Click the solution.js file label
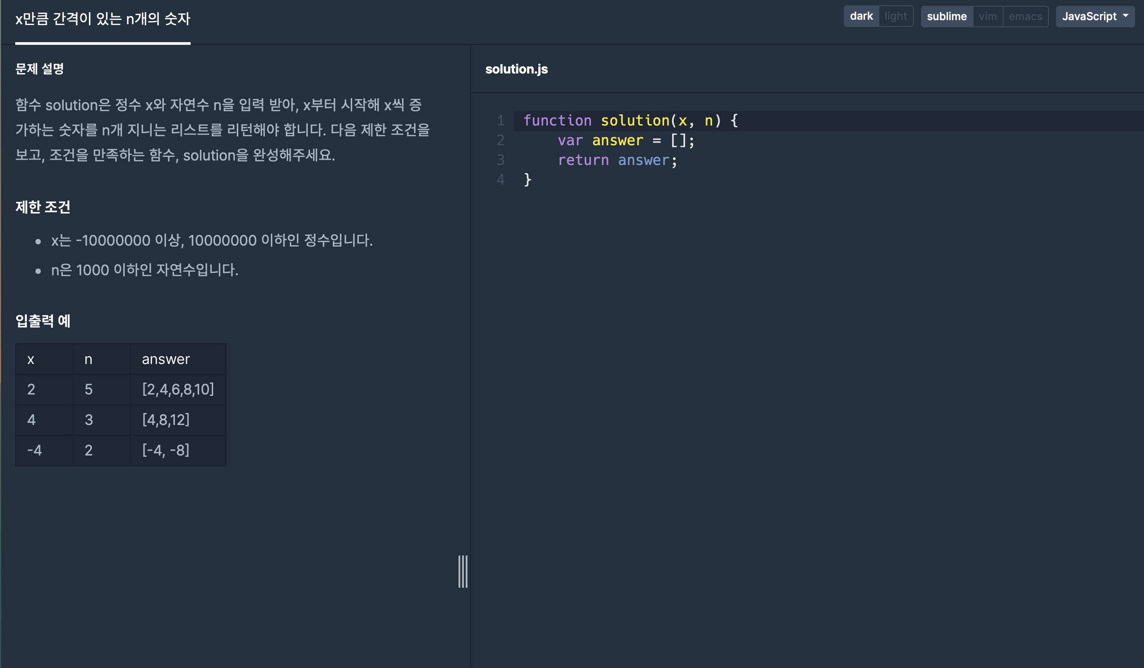The width and height of the screenshot is (1144, 668). 516,69
